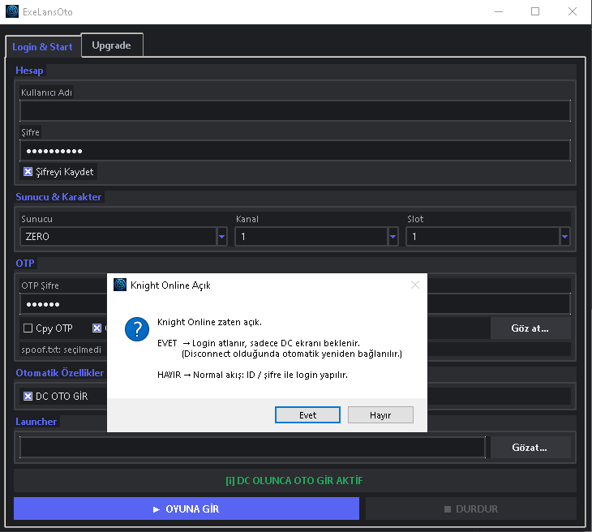Viewport: 592px width, 532px height.
Task: Click the Göz at... button in OTP section
Action: [x=530, y=328]
